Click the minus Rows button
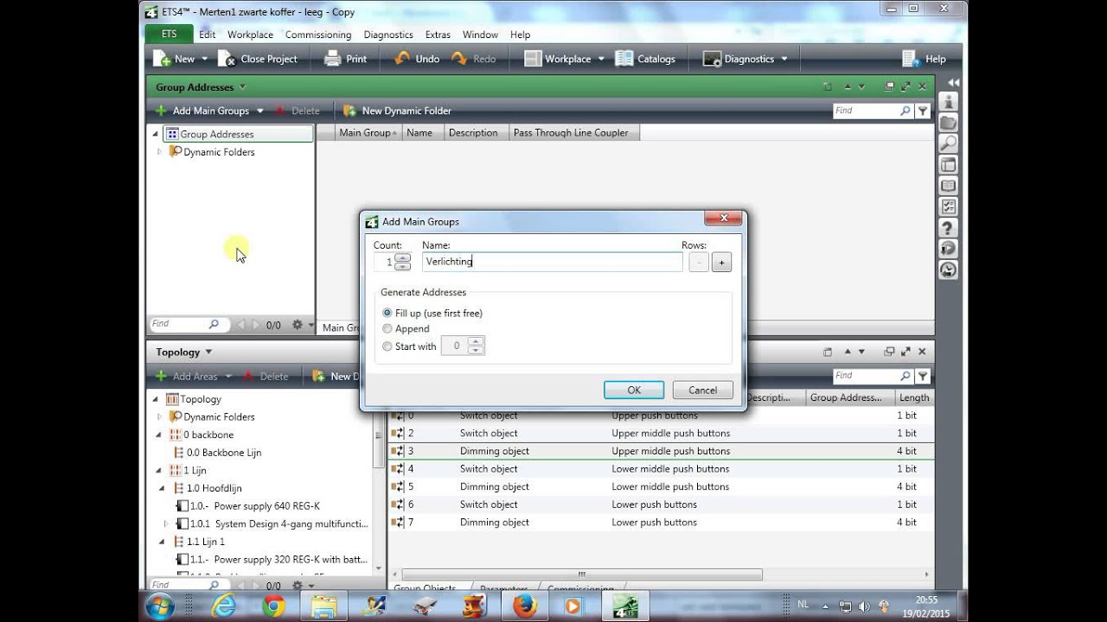This screenshot has height=622, width=1107. (x=699, y=262)
